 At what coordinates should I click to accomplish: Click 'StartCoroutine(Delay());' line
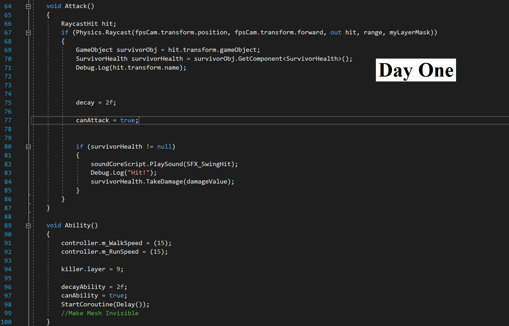tap(105, 304)
